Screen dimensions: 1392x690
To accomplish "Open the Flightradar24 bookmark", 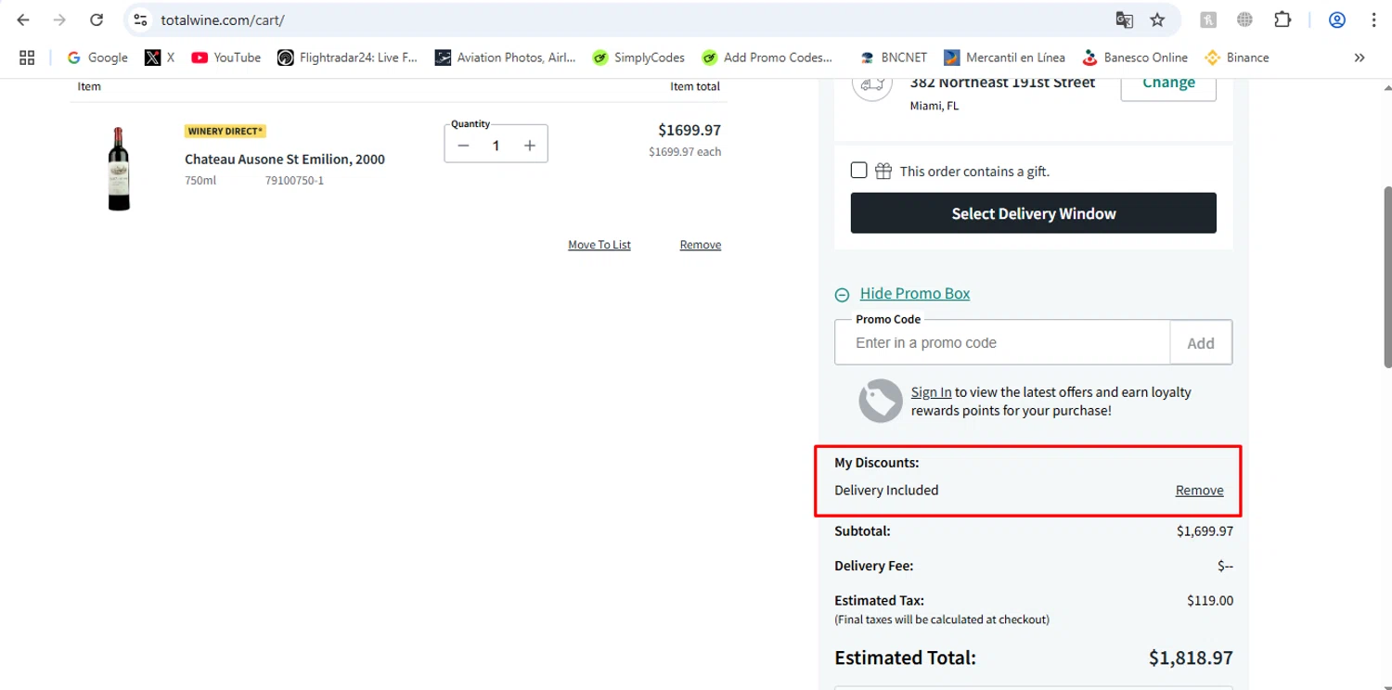I will (348, 57).
